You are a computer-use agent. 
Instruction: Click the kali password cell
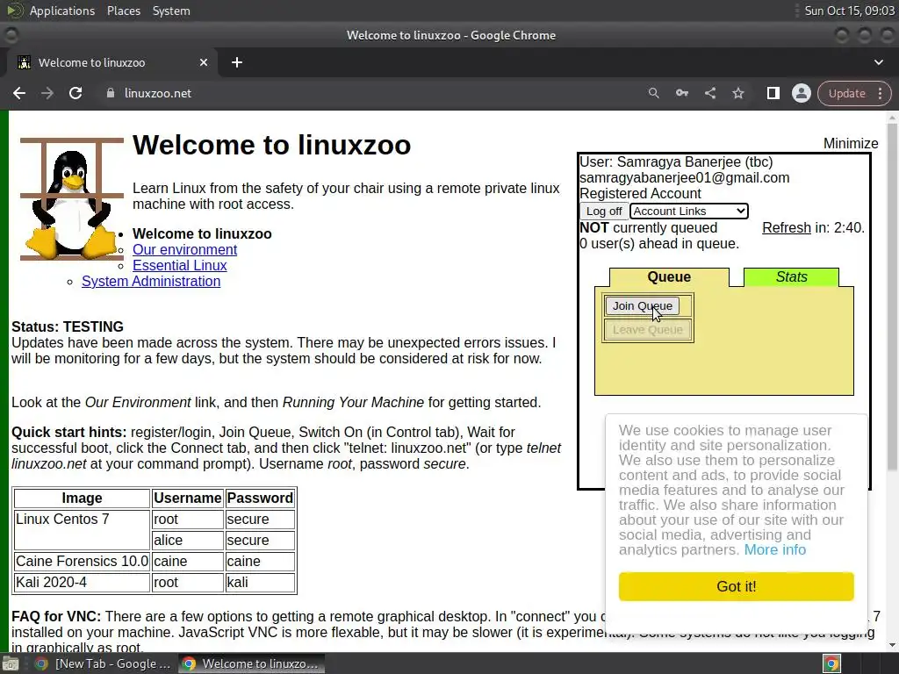tap(260, 583)
